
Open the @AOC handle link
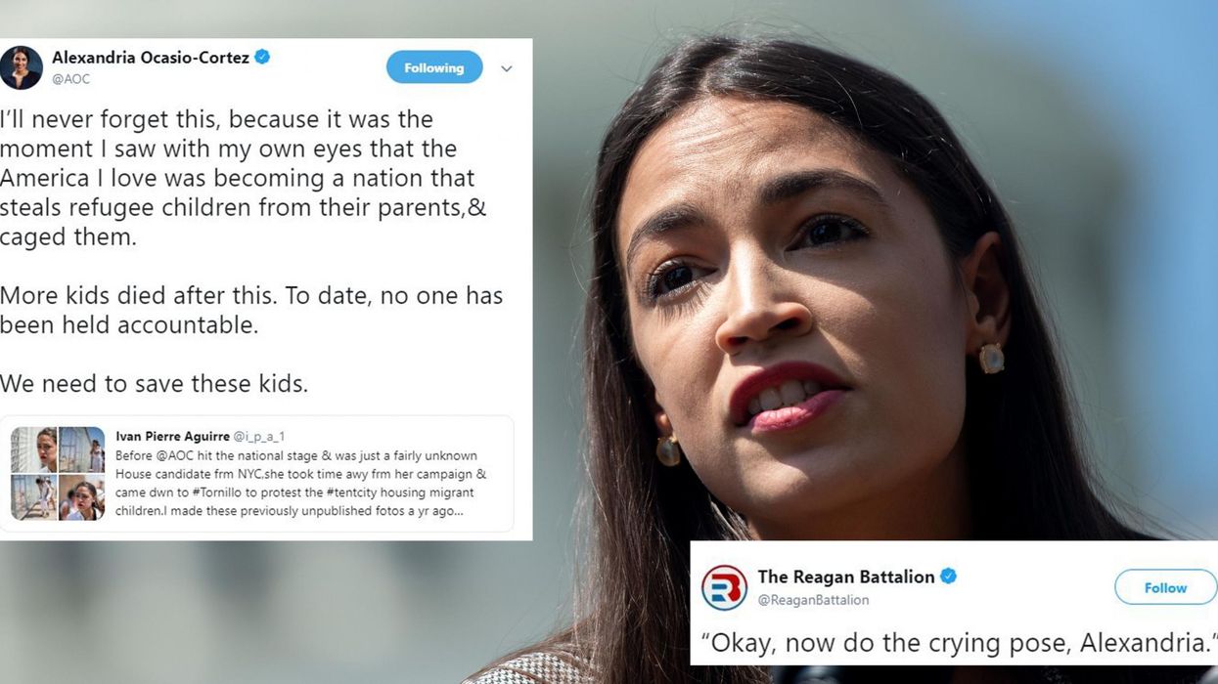[70, 79]
